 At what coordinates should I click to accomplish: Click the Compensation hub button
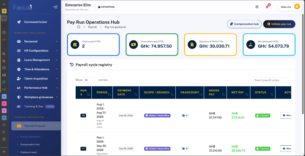coord(244,24)
